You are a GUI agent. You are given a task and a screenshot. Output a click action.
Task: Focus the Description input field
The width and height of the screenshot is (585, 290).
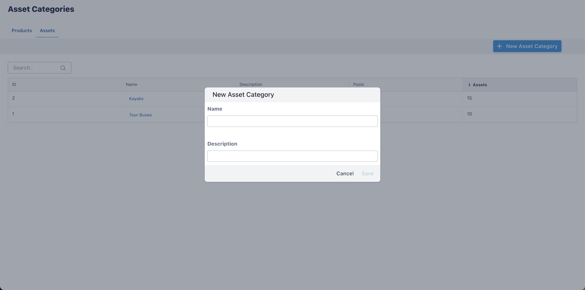292,156
